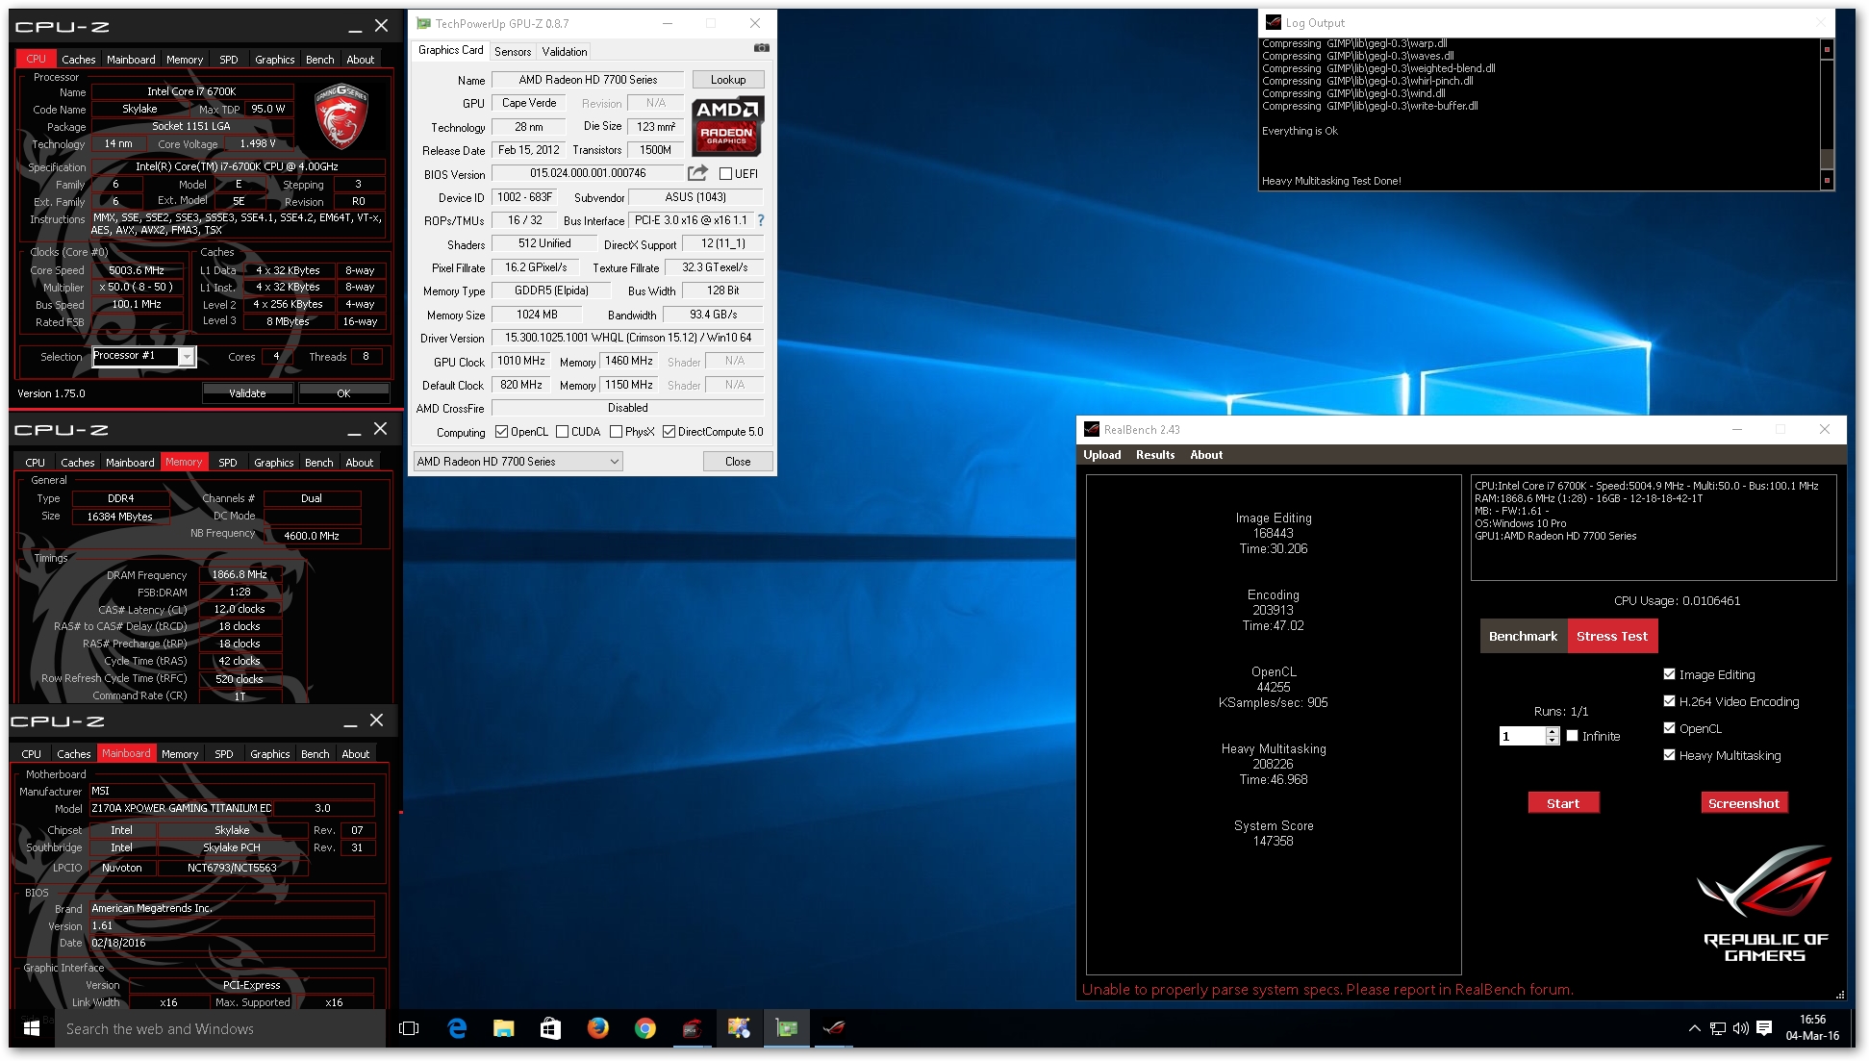The width and height of the screenshot is (1869, 1061).
Task: Click the MSI Gaming G Series dragon logo
Action: [341, 116]
